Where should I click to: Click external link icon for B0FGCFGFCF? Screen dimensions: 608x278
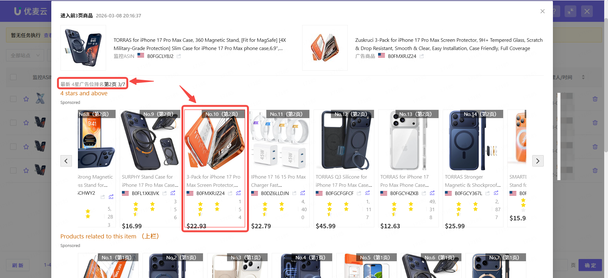[x=359, y=193]
